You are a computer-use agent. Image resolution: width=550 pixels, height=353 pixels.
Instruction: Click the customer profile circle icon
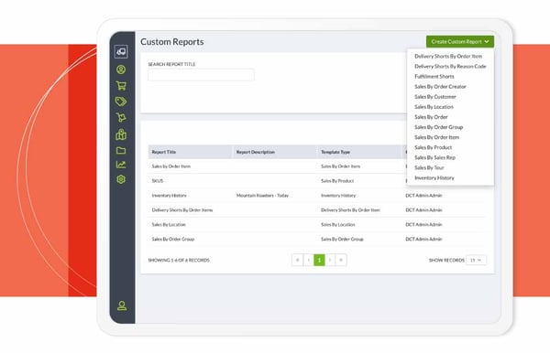click(x=121, y=70)
